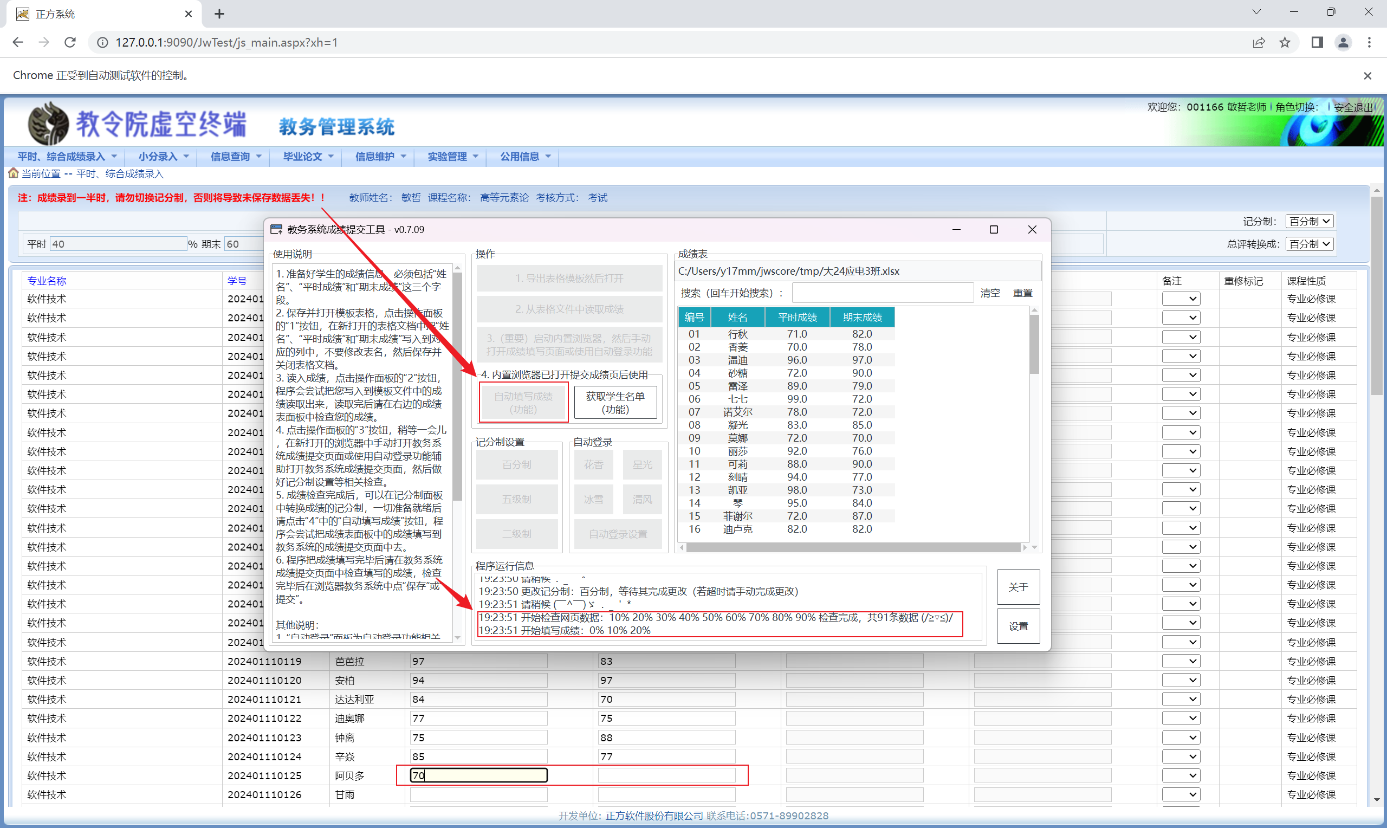Click the browser reload icon

(70, 42)
